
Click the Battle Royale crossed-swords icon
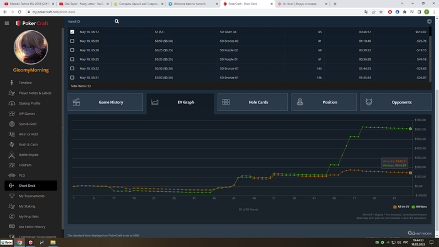(12, 155)
